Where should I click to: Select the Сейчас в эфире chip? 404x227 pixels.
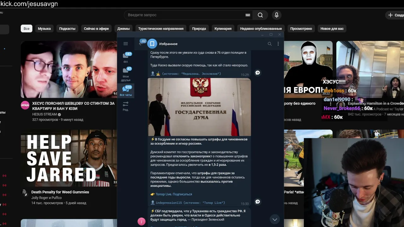pyautogui.click(x=96, y=28)
